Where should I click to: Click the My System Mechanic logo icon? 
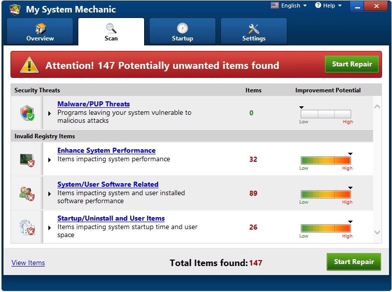(x=15, y=9)
